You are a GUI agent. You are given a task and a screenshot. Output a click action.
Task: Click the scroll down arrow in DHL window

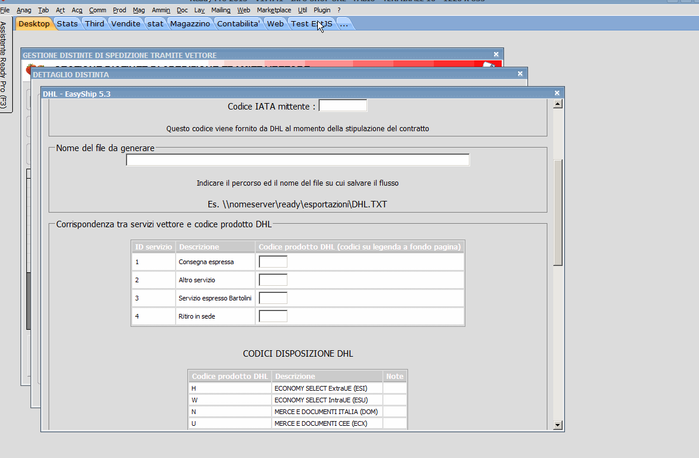coord(558,425)
